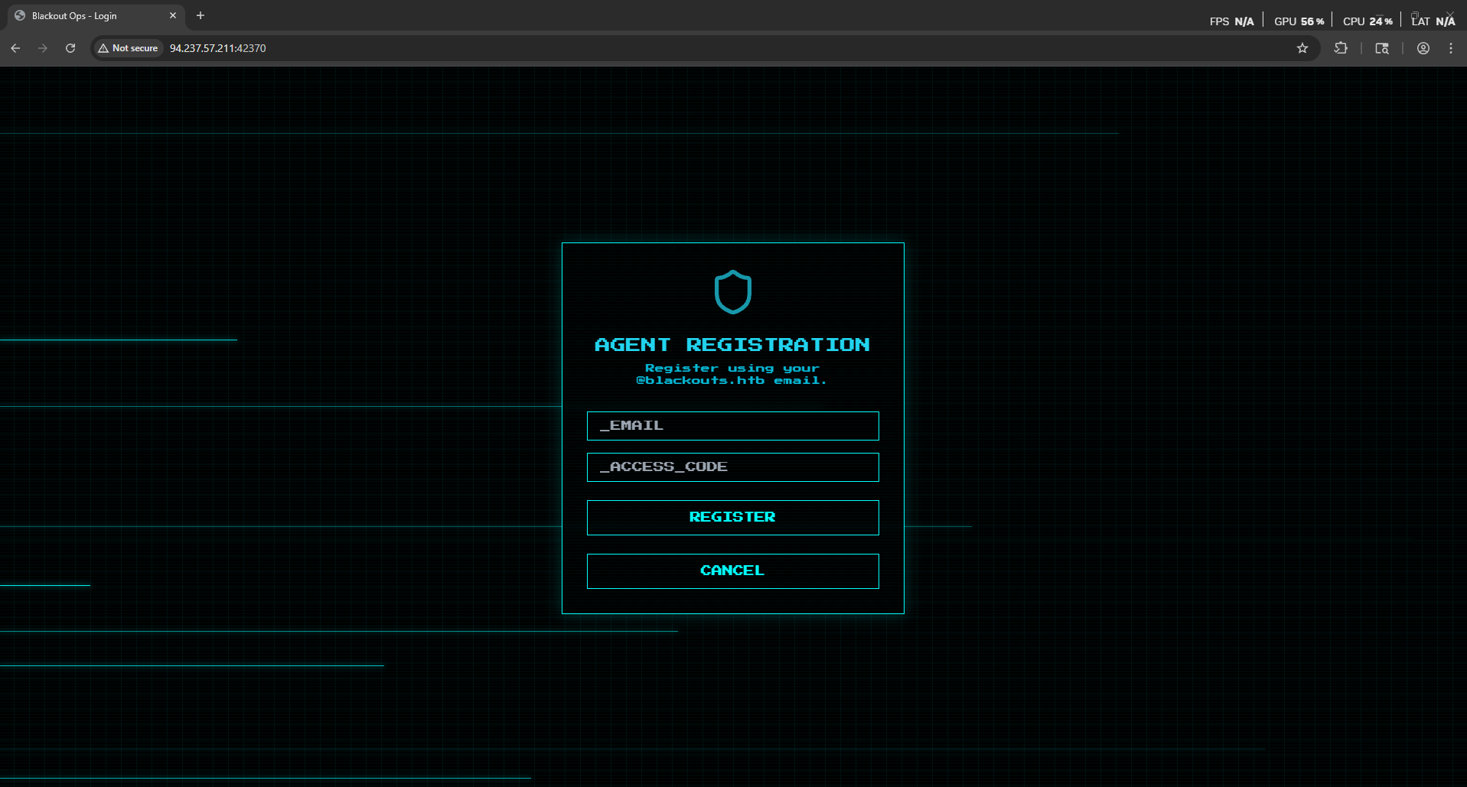Click the browser forward arrow
This screenshot has height=787, width=1467.
[43, 48]
